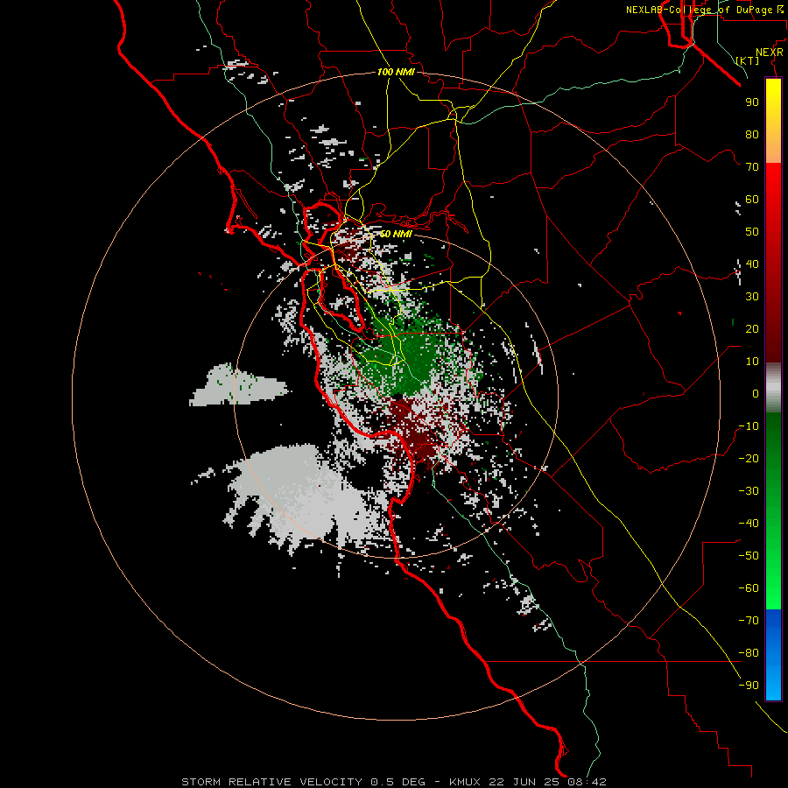Image resolution: width=788 pixels, height=788 pixels.
Task: Click the 08:42 timestamp
Action: pyautogui.click(x=587, y=782)
